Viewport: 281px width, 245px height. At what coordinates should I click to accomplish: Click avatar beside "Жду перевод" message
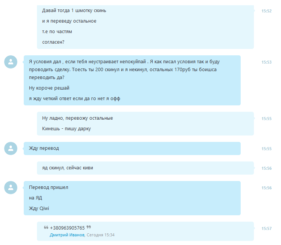(x=11, y=149)
